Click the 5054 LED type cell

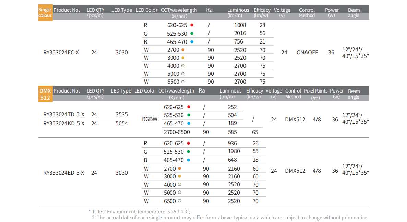pyautogui.click(x=122, y=123)
